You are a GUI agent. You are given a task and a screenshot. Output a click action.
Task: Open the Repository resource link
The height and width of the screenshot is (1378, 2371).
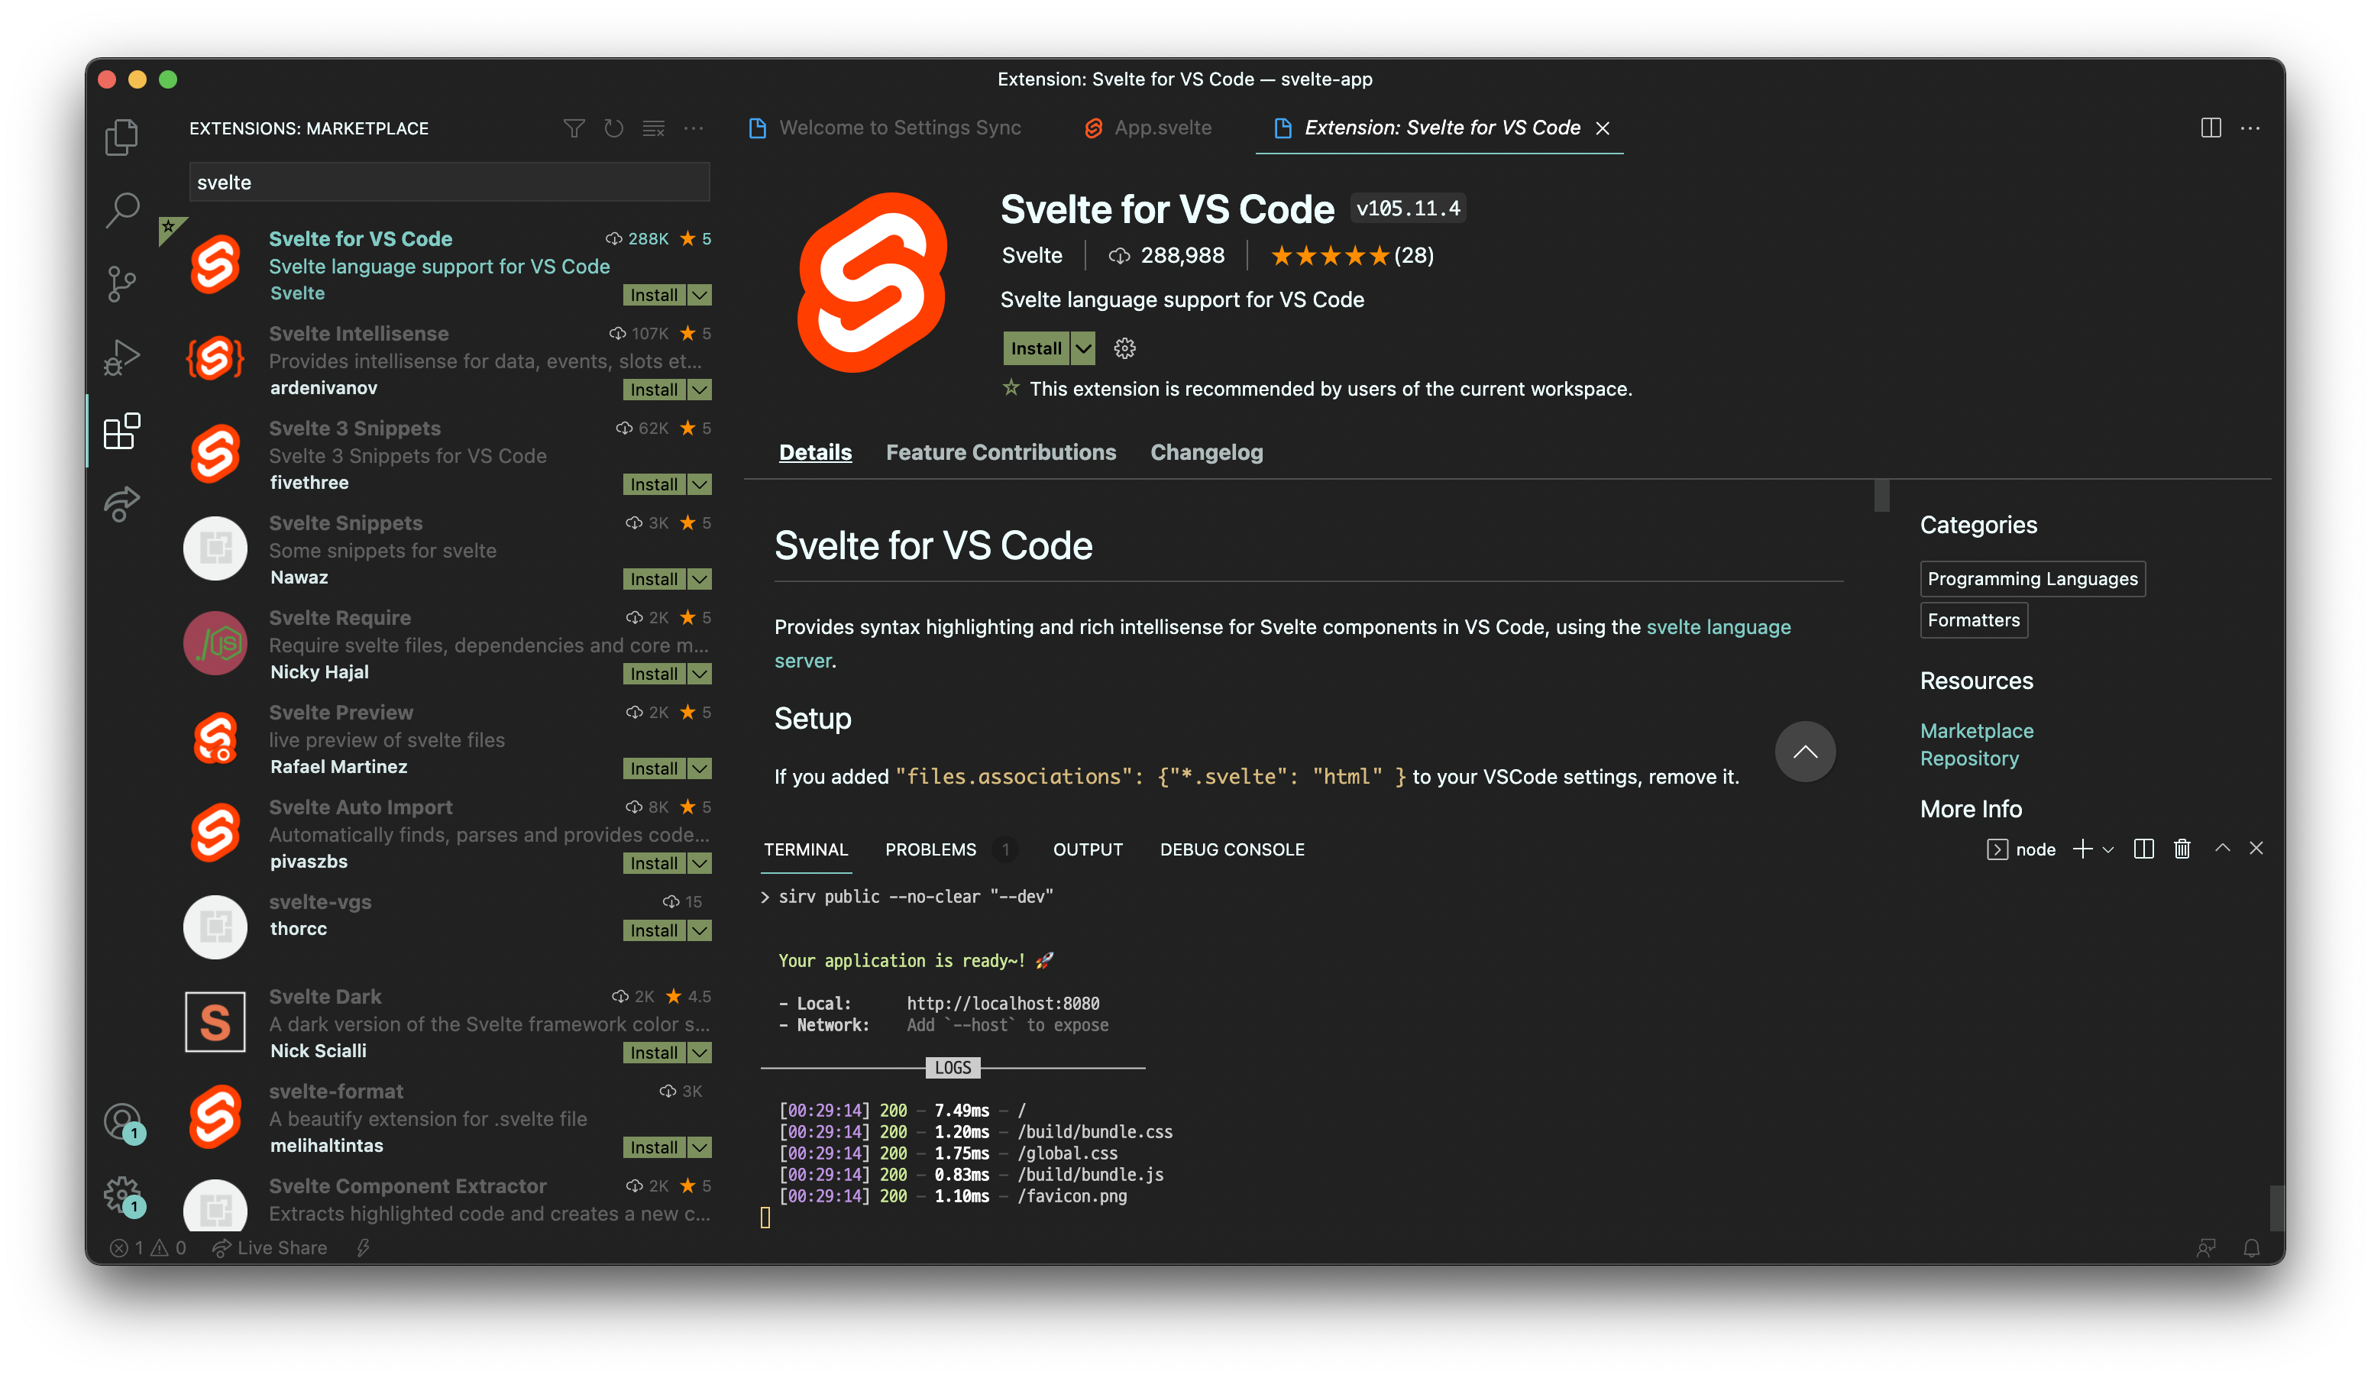point(1968,759)
